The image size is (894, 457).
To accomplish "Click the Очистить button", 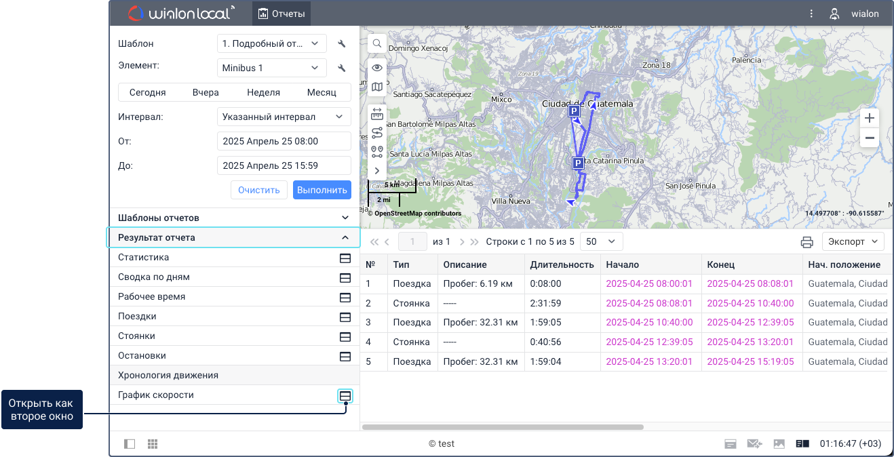I will point(259,190).
